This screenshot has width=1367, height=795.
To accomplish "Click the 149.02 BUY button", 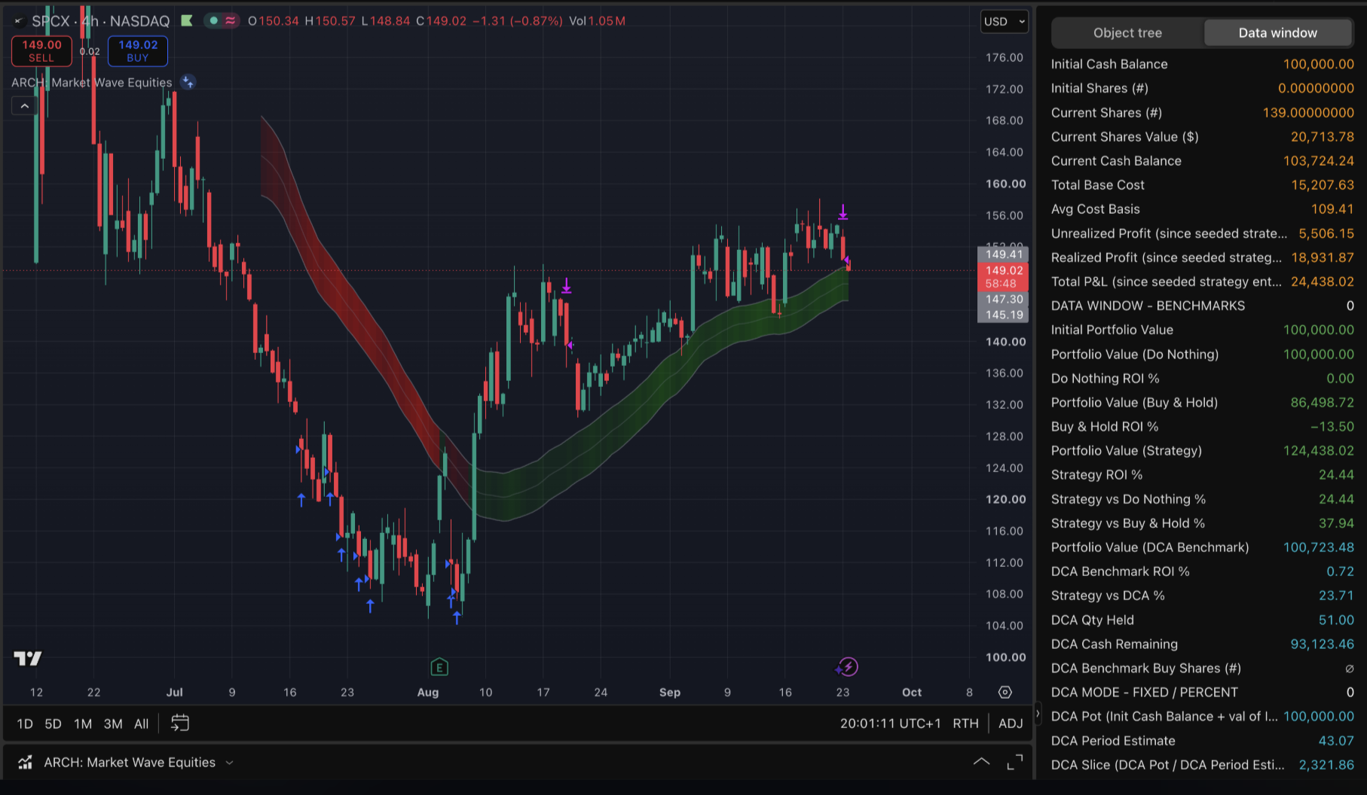I will tap(138, 50).
